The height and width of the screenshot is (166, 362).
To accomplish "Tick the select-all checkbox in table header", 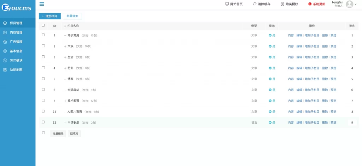I will pyautogui.click(x=43, y=25).
